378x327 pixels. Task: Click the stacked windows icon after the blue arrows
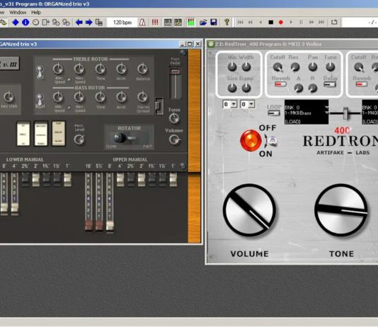coord(99,23)
